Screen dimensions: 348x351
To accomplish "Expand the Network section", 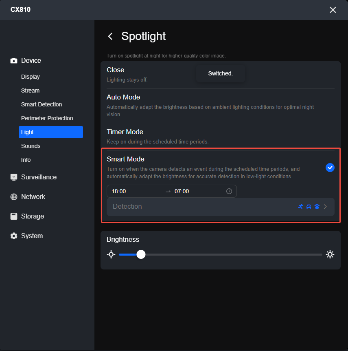I will 33,197.
